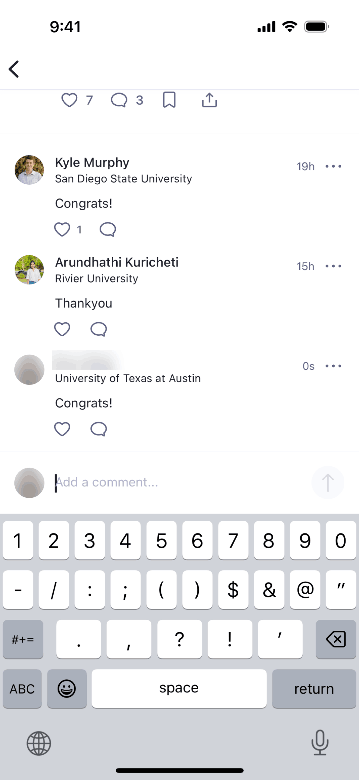Switch to the #+= symbols keyboard
359x780 pixels.
tap(23, 639)
